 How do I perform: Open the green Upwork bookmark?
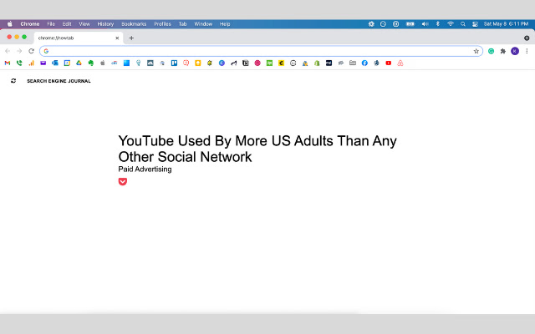pos(269,63)
